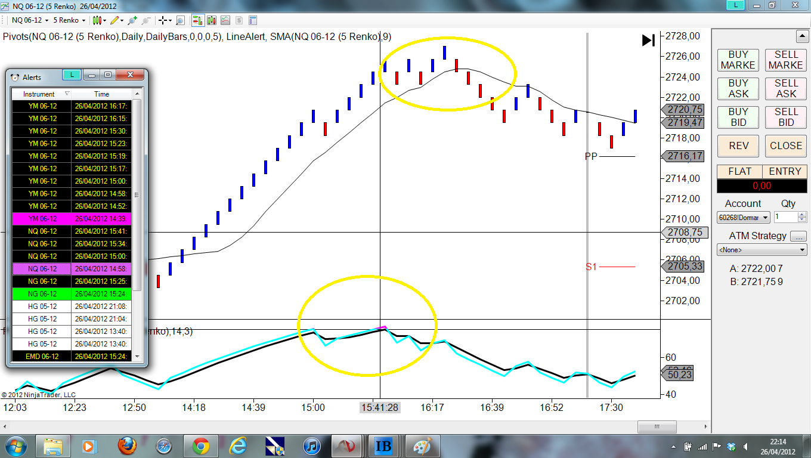Image resolution: width=811 pixels, height=458 pixels.
Task: Expand the crosshair cursor dropdown arrow
Action: tap(170, 20)
